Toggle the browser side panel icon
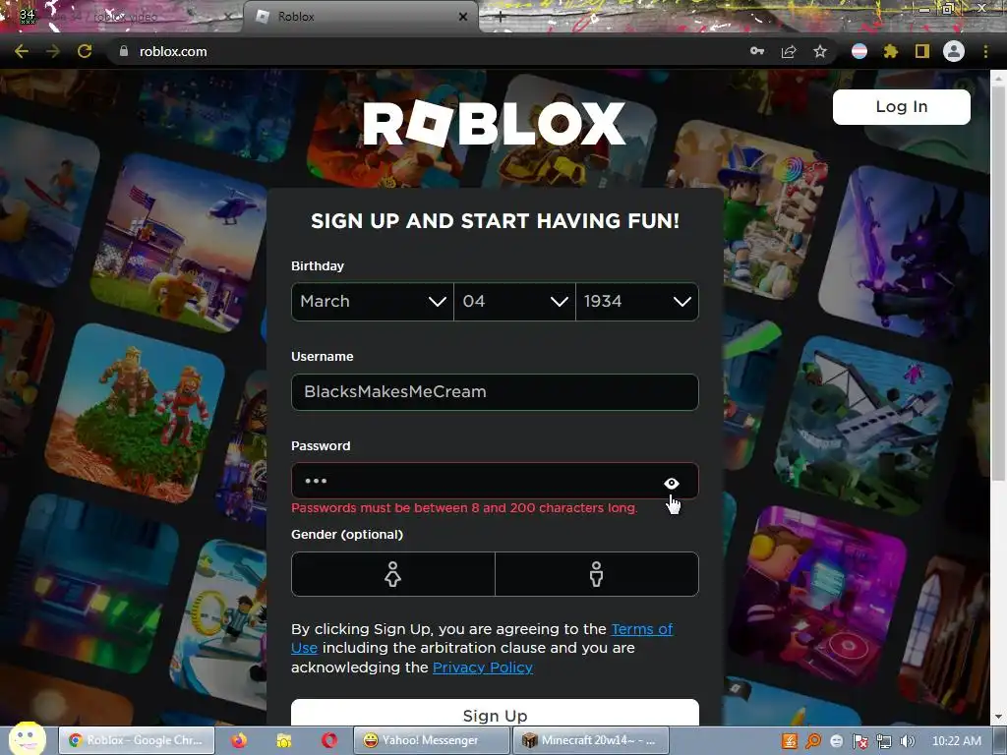The width and height of the screenshot is (1007, 755). (x=922, y=51)
